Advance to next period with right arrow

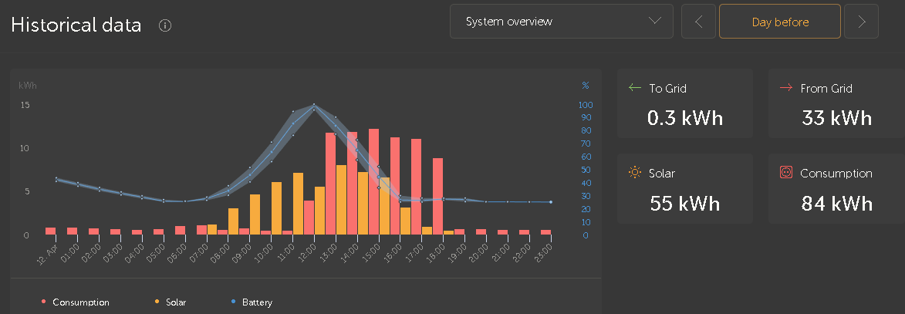coord(861,22)
